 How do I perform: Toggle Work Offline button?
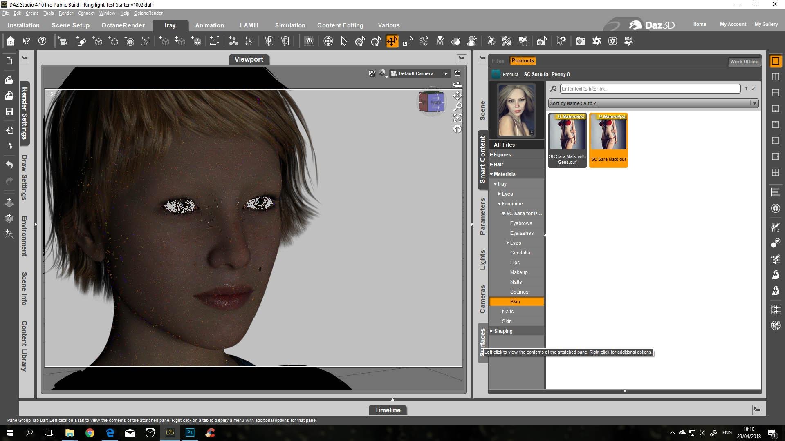tap(744, 62)
